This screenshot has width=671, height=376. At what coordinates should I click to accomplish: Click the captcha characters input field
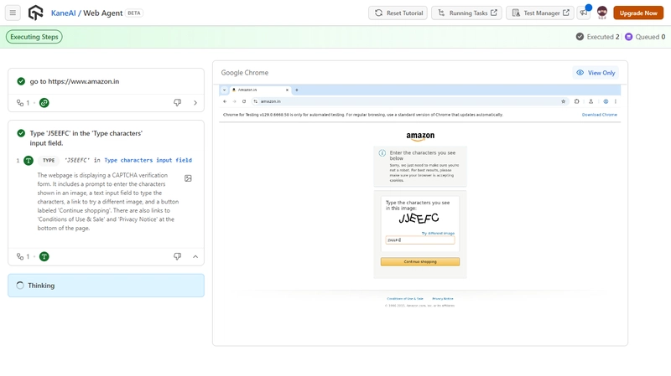click(420, 240)
